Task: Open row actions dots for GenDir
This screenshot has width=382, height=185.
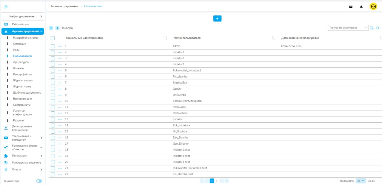Action: pos(60,89)
